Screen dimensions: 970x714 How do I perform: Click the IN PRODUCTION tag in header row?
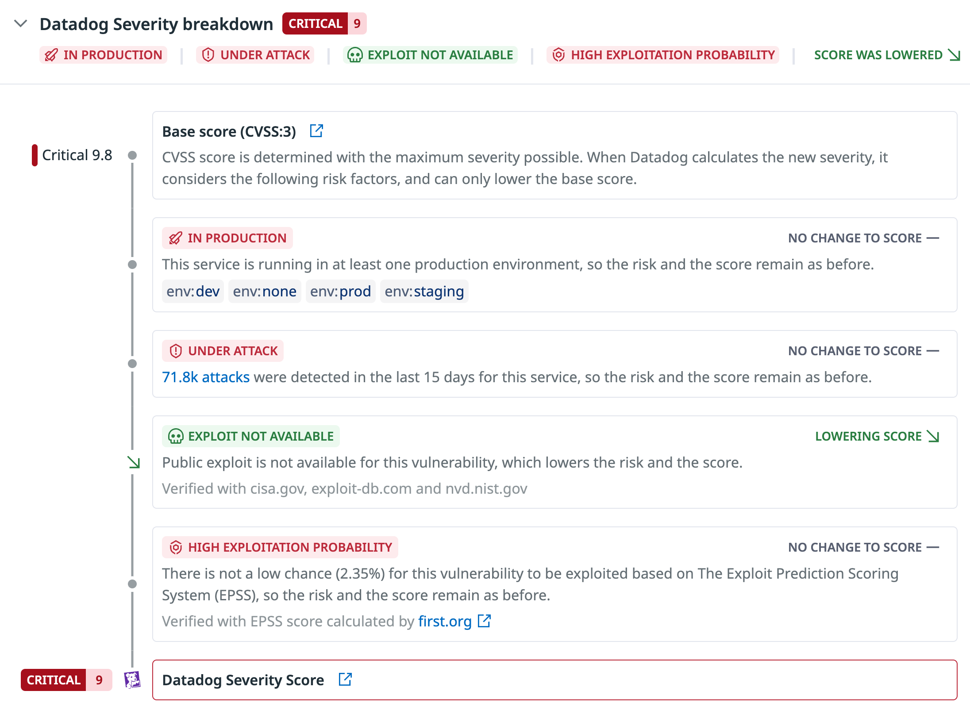(104, 55)
